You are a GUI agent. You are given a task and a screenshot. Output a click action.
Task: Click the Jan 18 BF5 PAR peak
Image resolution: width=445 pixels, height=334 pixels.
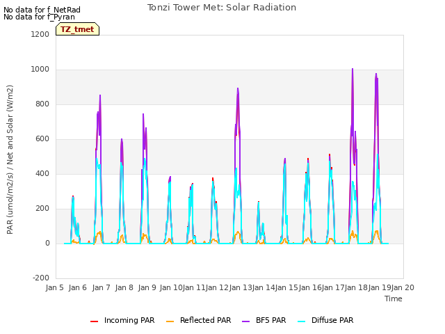click(353, 69)
